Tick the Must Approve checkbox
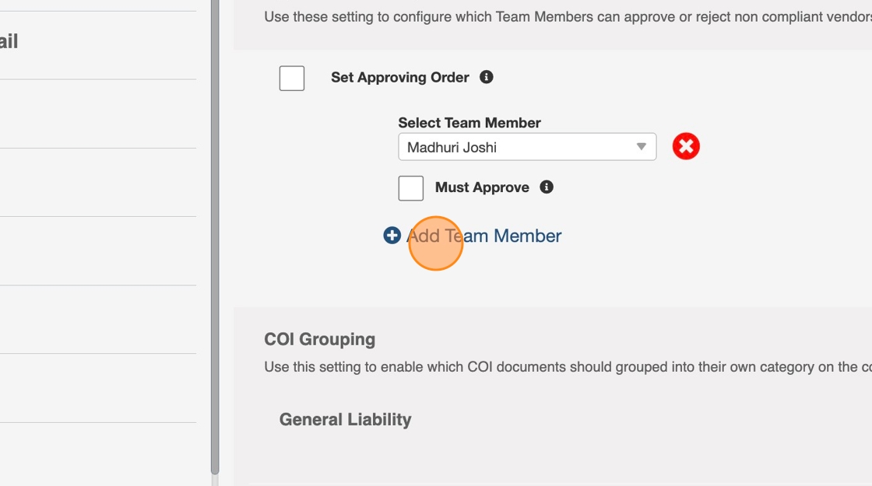Screen dimensions: 872x486 [x=411, y=187]
